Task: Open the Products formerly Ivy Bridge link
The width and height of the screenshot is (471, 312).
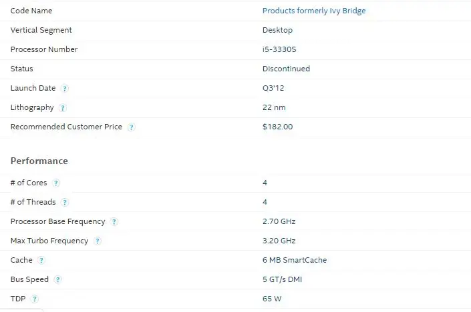Action: (x=314, y=11)
